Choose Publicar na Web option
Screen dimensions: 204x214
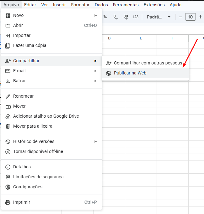click(145, 73)
